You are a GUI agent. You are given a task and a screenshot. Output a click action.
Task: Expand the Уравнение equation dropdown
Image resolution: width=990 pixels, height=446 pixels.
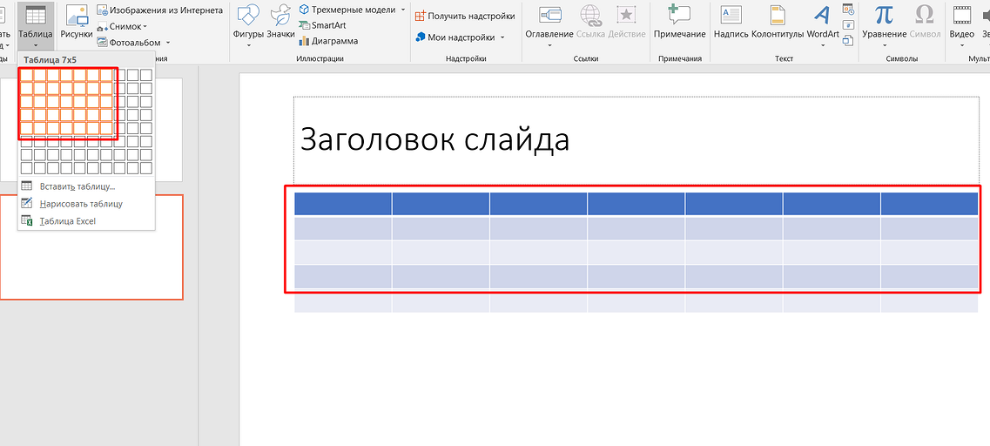883,44
